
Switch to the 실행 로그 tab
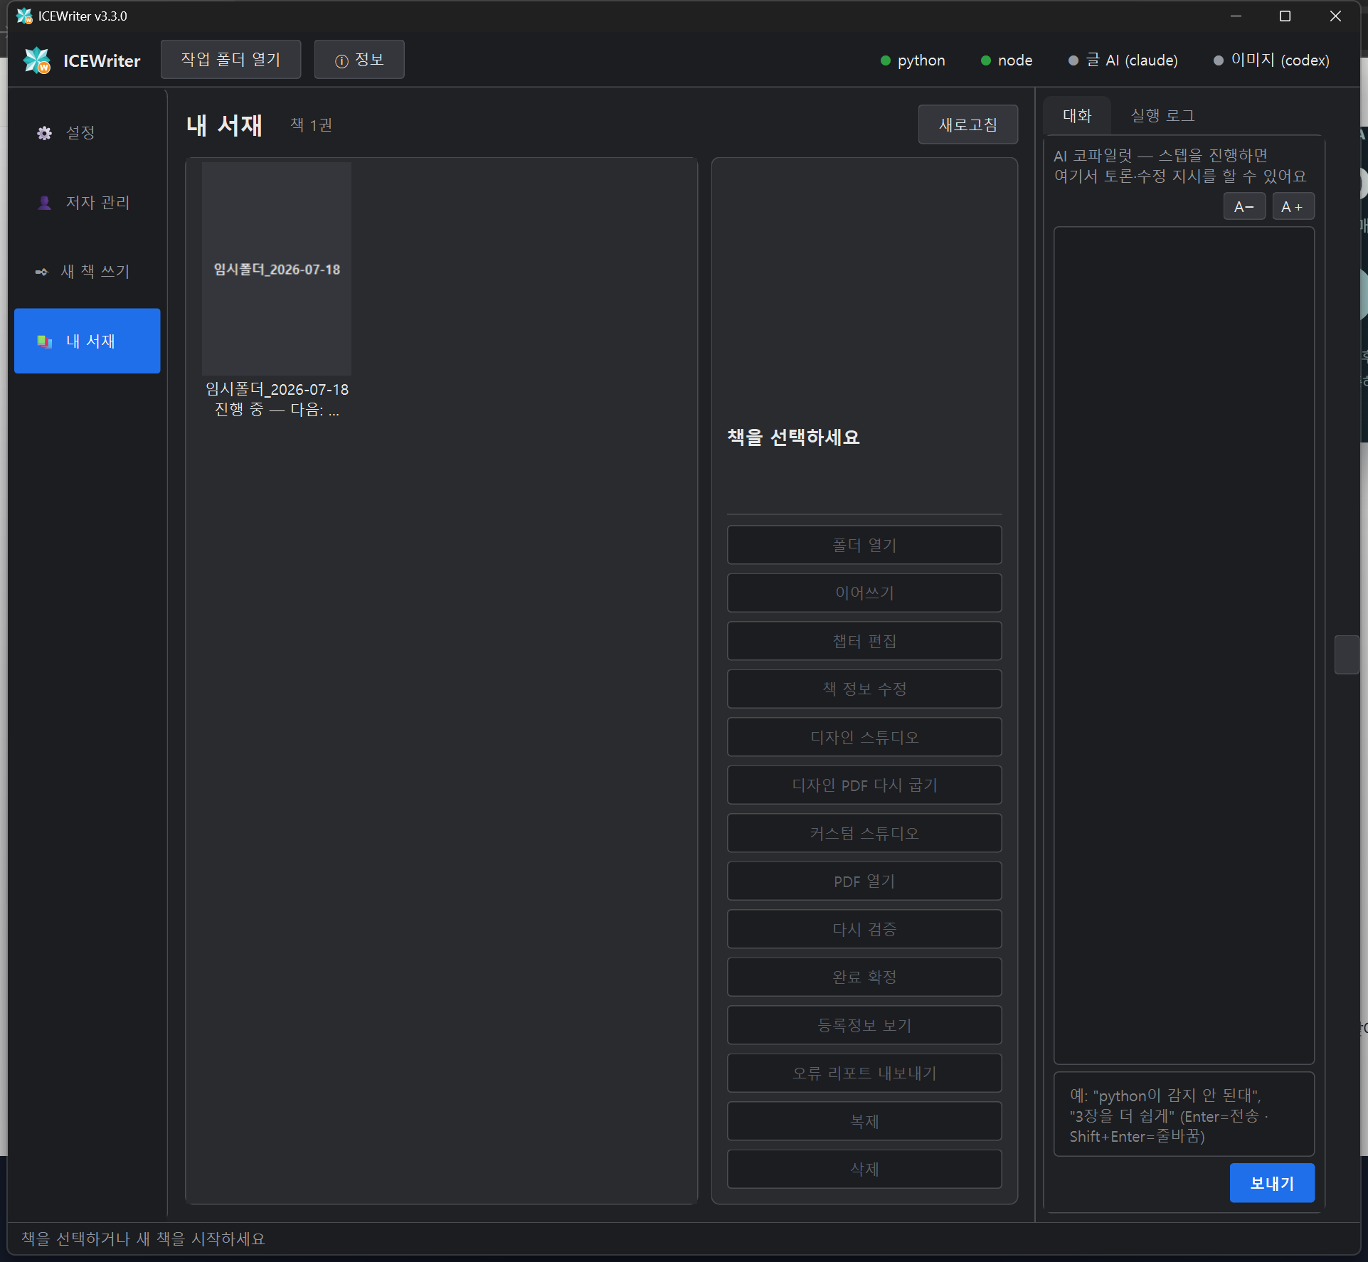point(1162,115)
